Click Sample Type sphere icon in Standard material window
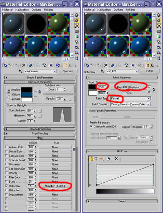Screen dimensions: 163x213 [77, 15]
